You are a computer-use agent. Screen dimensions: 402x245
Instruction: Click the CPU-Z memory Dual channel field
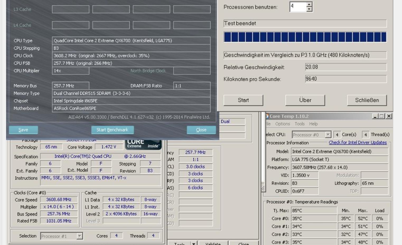pos(232,121)
